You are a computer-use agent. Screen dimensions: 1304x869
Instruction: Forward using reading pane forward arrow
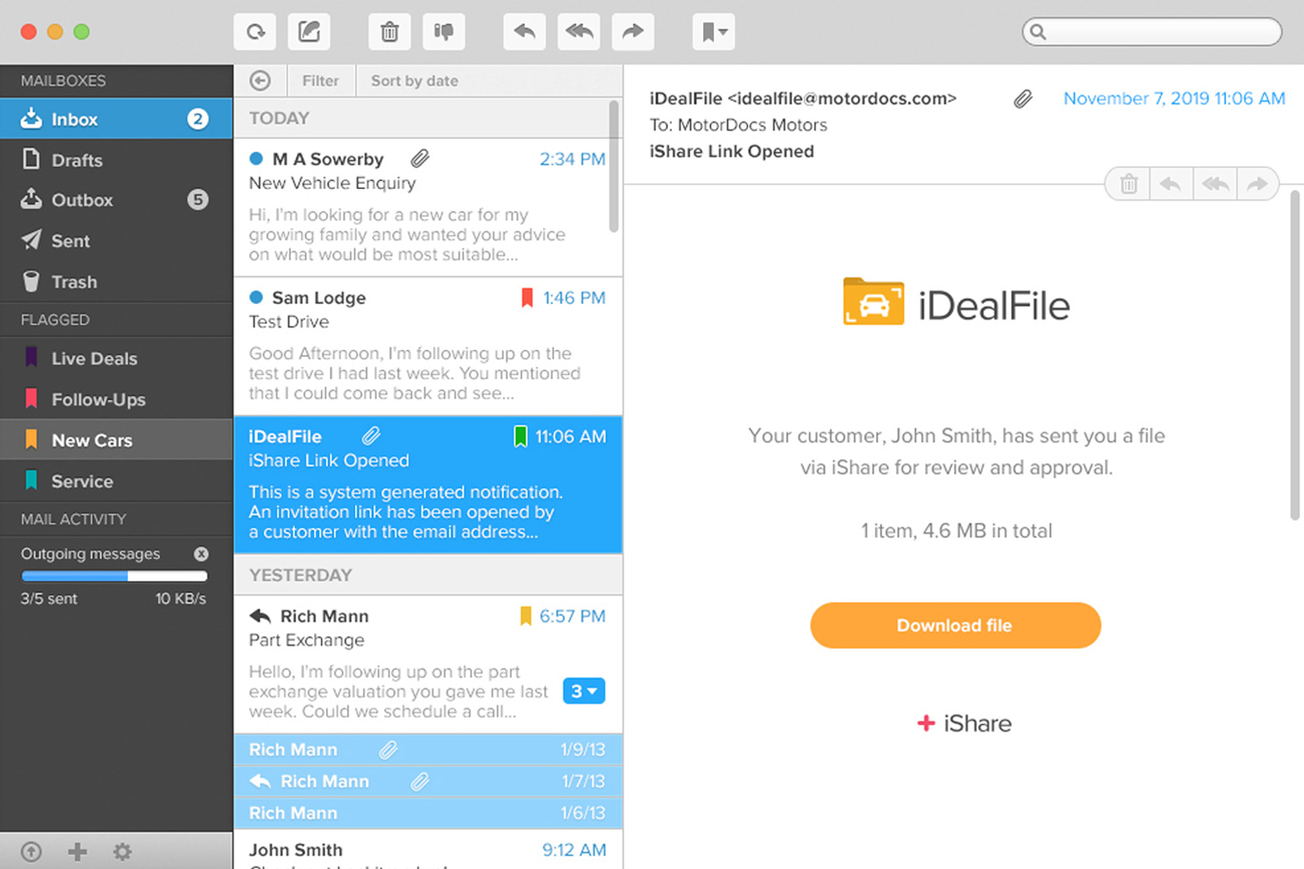tap(1257, 184)
